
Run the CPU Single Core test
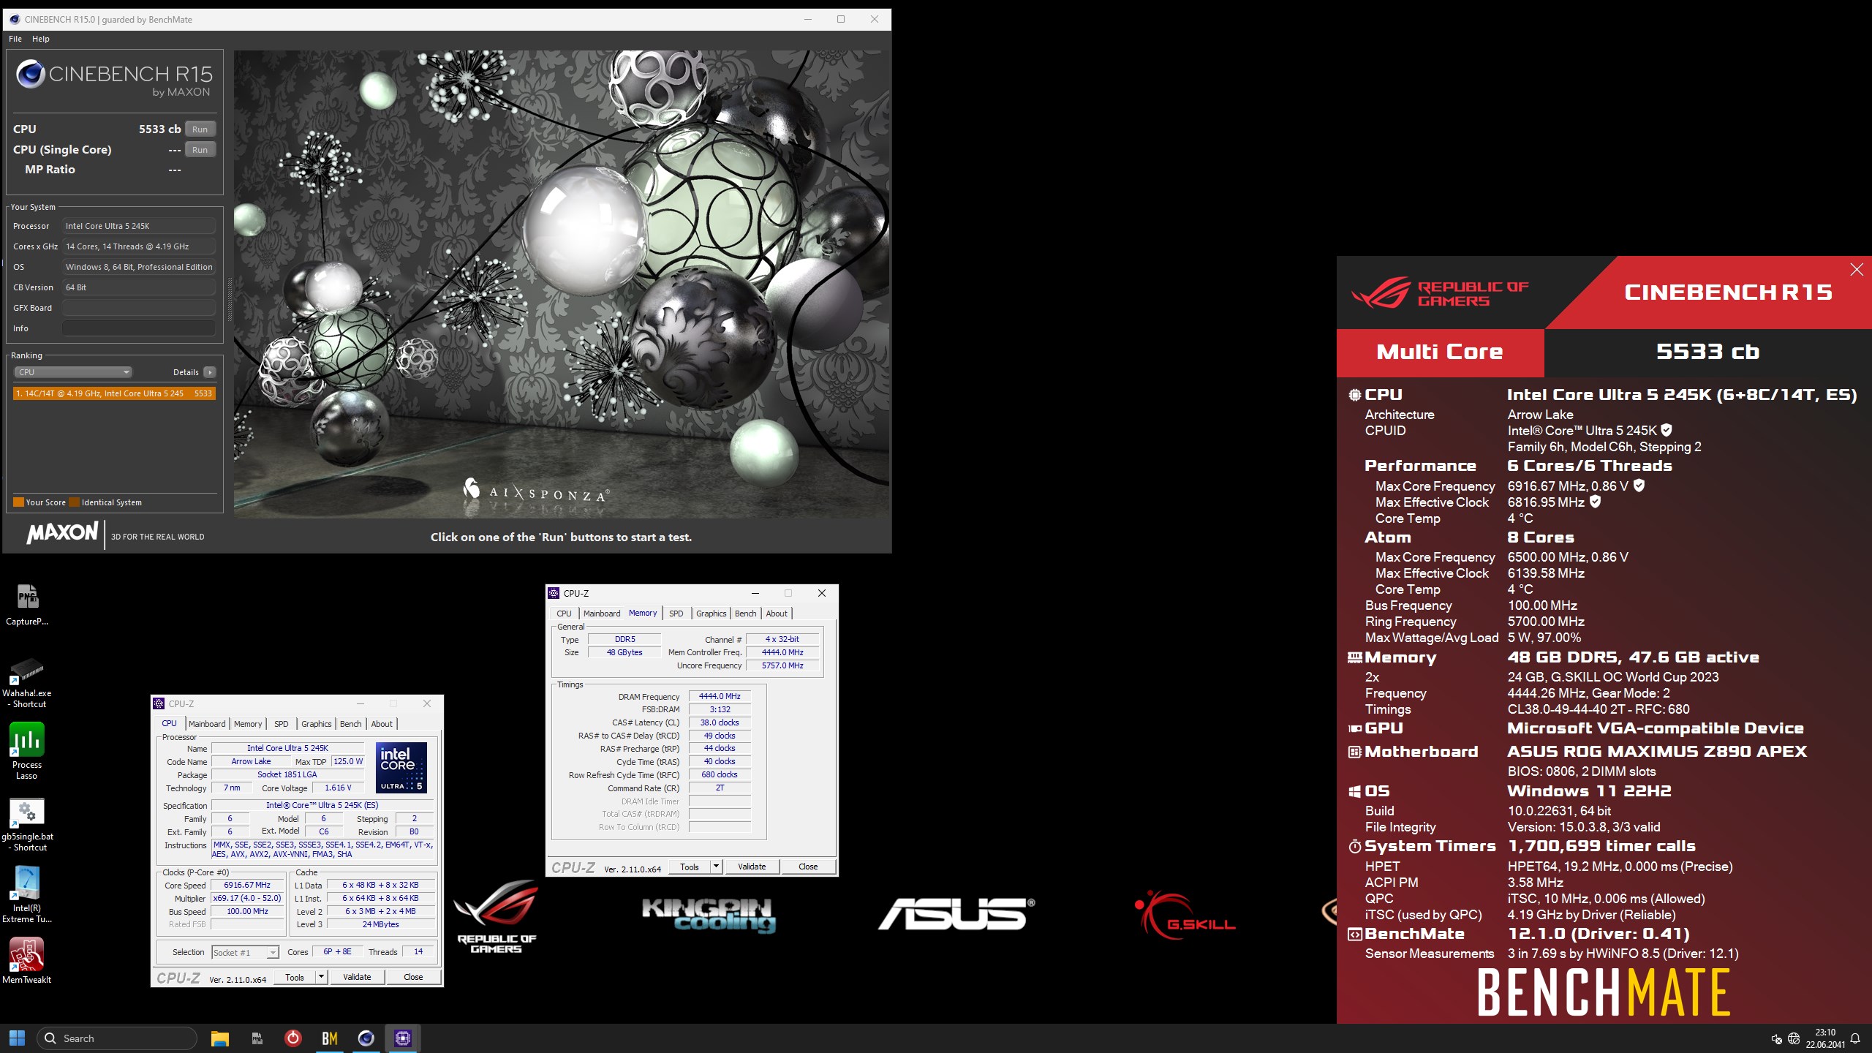pyautogui.click(x=200, y=150)
